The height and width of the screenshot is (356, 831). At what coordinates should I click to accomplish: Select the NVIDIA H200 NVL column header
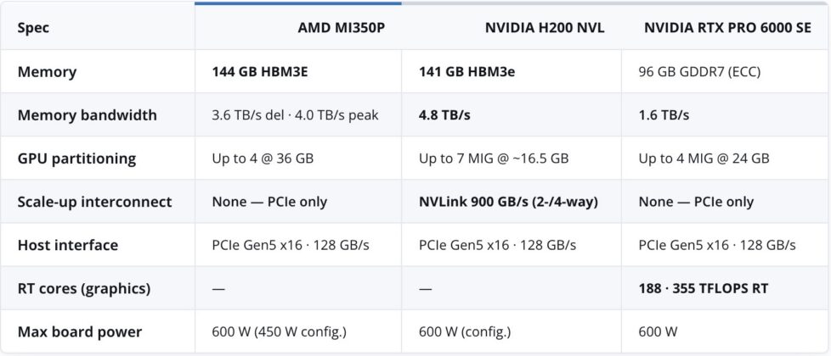click(x=545, y=27)
